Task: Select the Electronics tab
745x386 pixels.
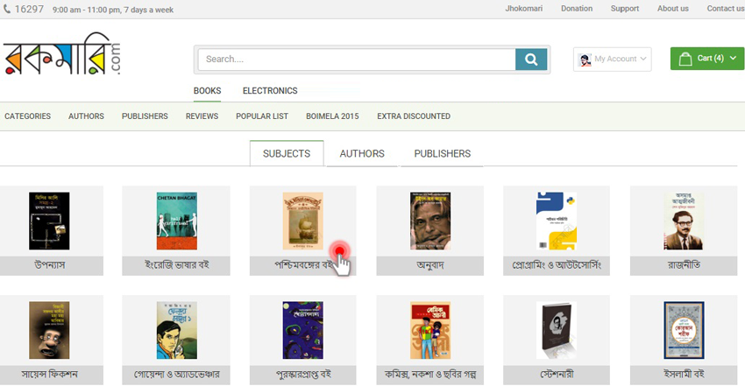Action: point(270,91)
